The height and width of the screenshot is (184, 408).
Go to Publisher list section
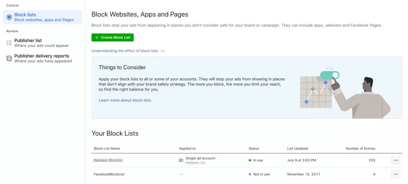[x=28, y=41]
